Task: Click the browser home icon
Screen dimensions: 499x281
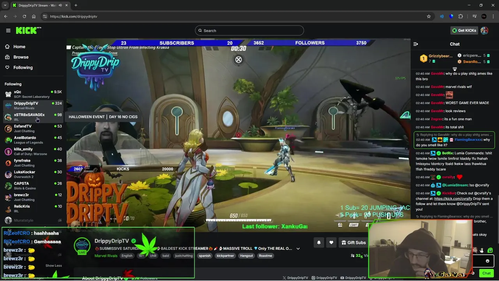Action: (34, 16)
